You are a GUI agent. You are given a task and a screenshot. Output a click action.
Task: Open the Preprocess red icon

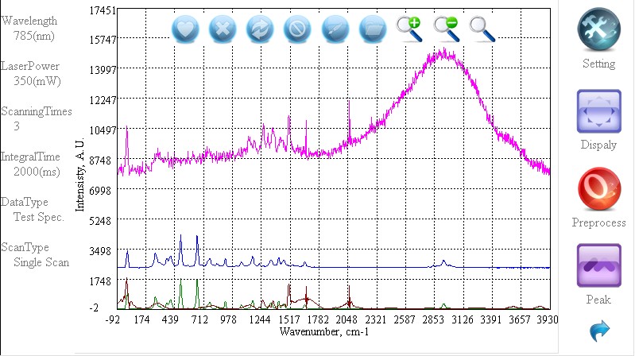click(x=598, y=189)
